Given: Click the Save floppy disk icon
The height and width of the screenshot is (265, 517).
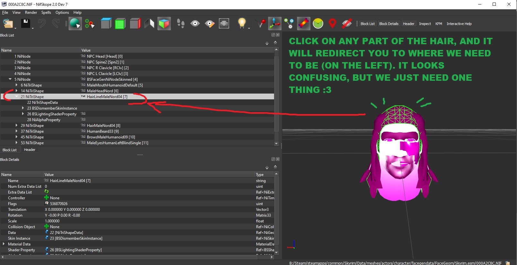Looking at the screenshot, I should (x=26, y=24).
